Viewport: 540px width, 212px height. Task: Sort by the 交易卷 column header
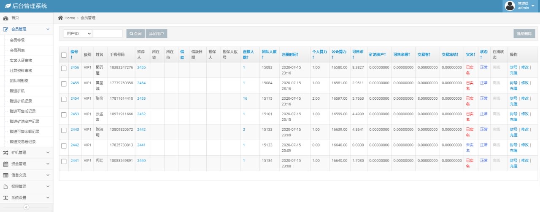(424, 55)
